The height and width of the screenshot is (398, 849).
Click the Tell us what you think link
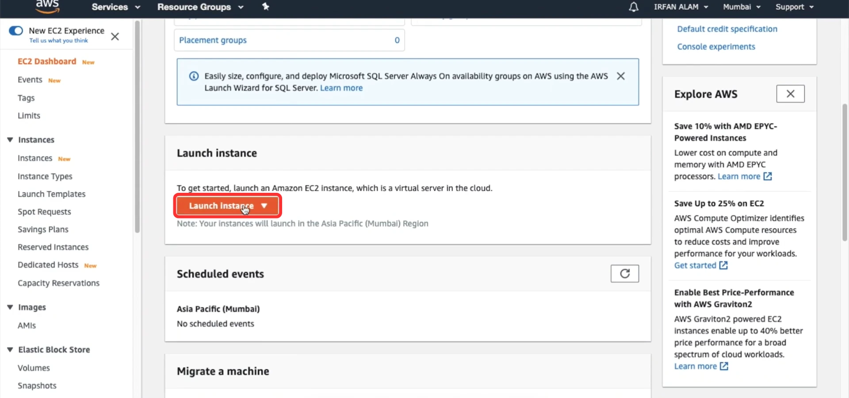tap(58, 41)
